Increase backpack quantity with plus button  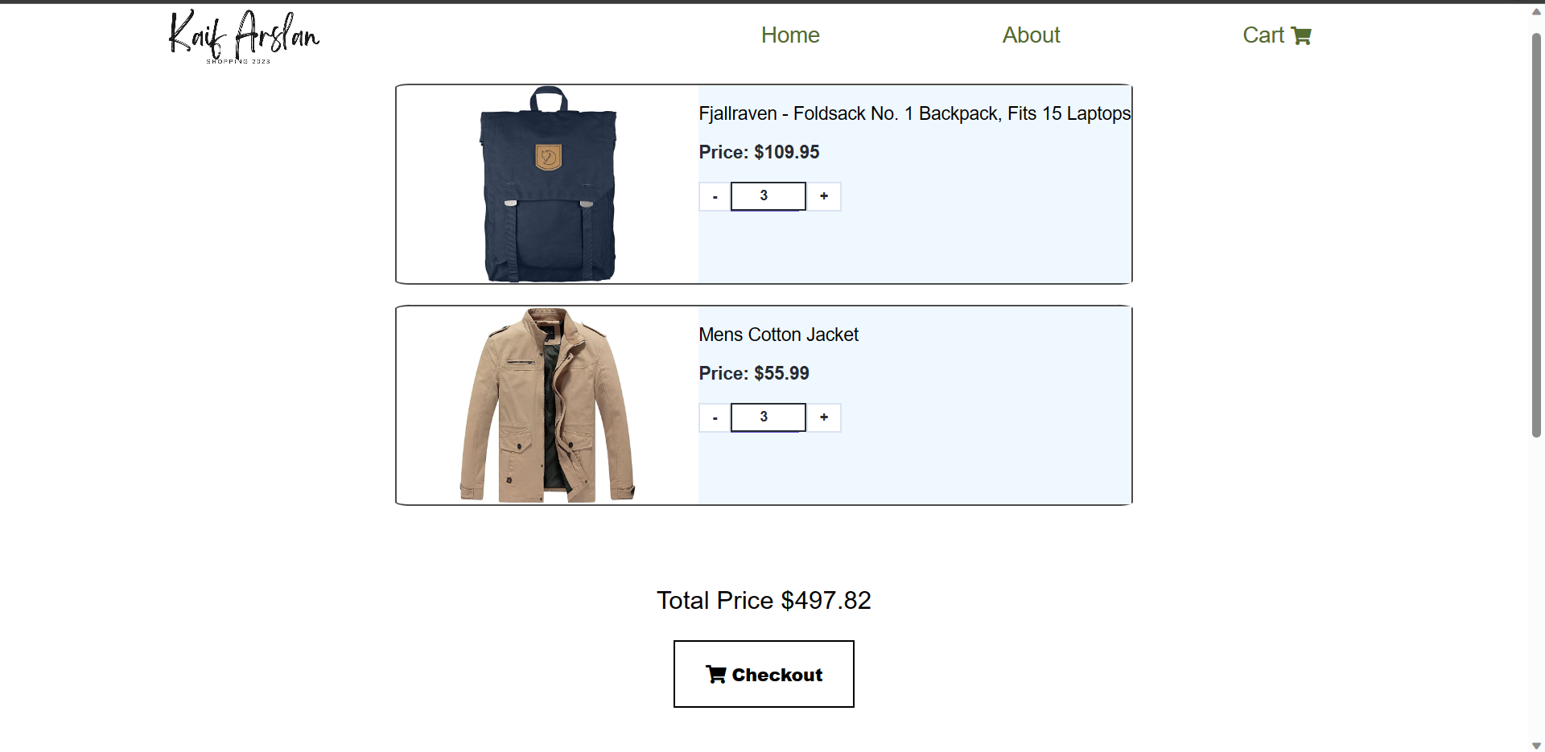(x=824, y=195)
